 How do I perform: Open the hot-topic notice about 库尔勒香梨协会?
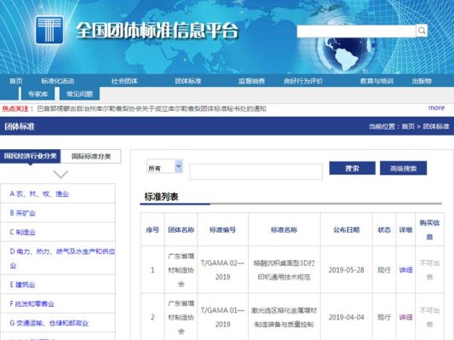point(152,108)
